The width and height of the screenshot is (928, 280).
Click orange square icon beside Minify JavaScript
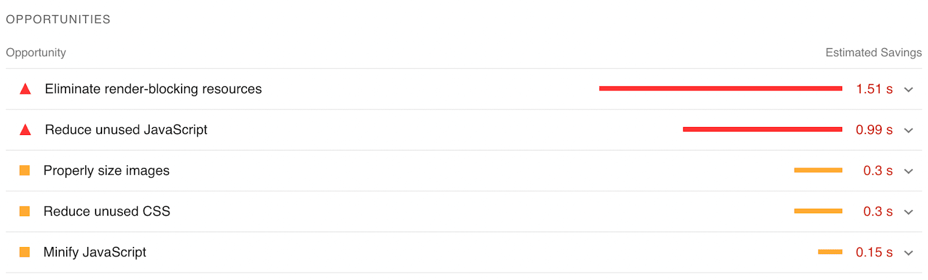24,252
